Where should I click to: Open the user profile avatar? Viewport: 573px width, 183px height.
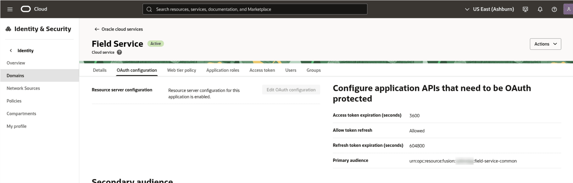click(x=568, y=9)
